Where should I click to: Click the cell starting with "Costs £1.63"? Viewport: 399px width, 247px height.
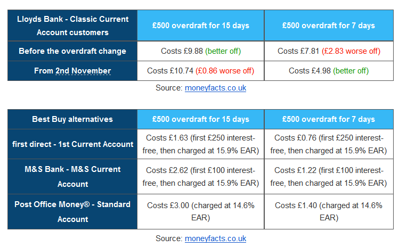(x=201, y=144)
